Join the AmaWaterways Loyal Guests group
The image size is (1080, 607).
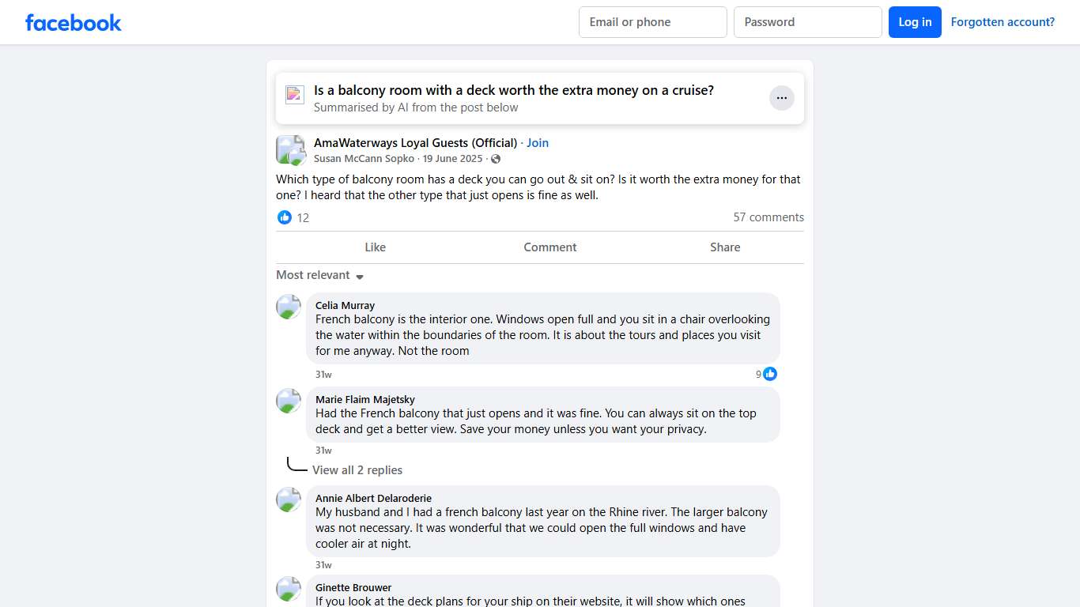[x=538, y=143]
